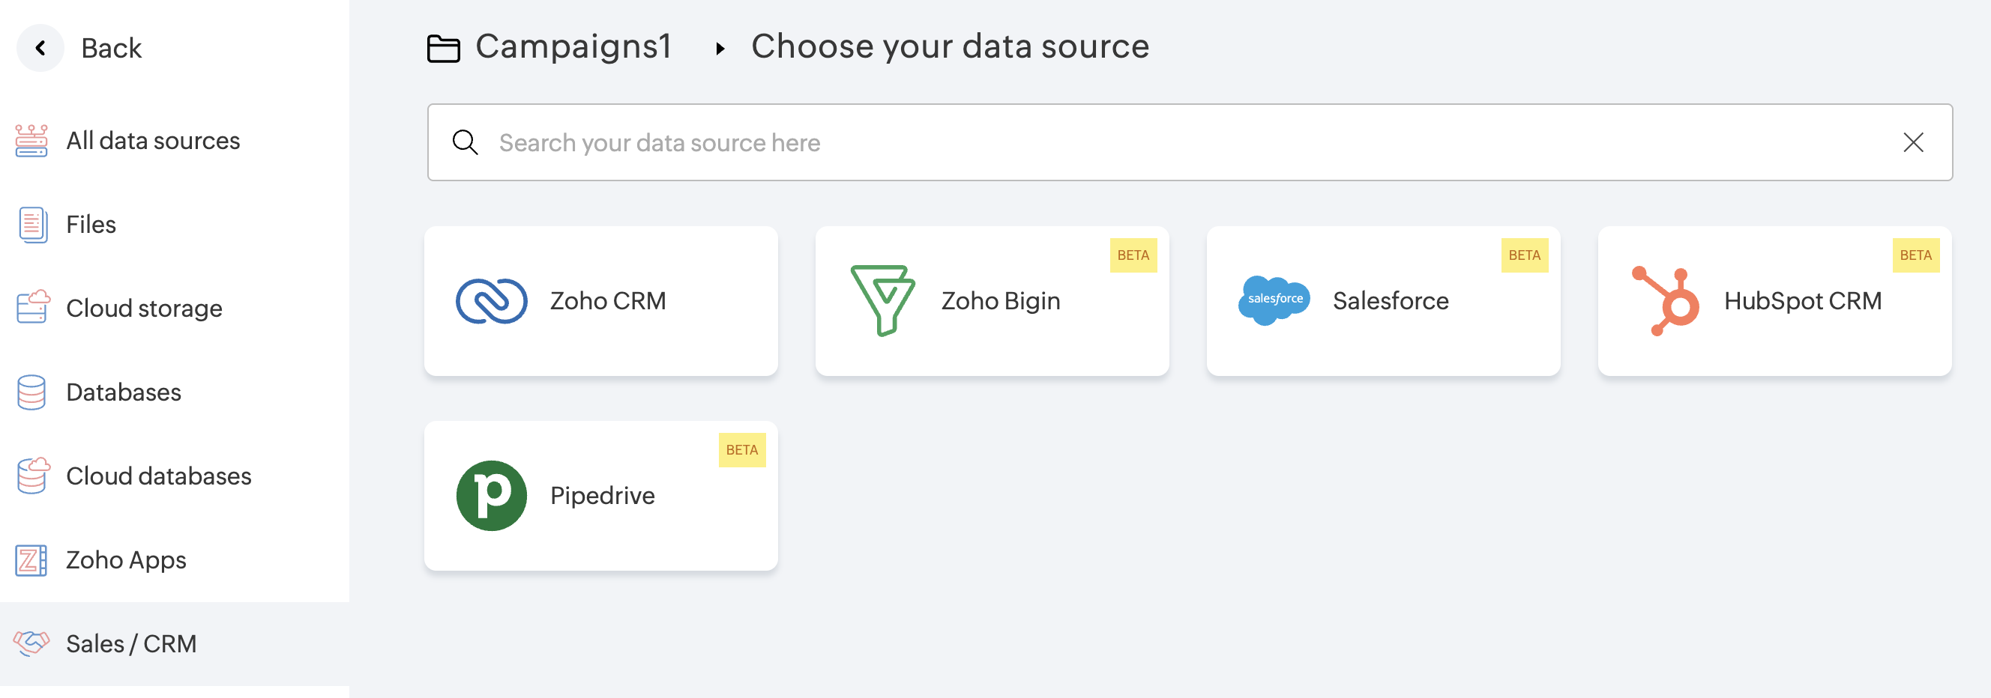1991x698 pixels.
Task: Pick the Salesforce cloud logo
Action: pyautogui.click(x=1274, y=300)
